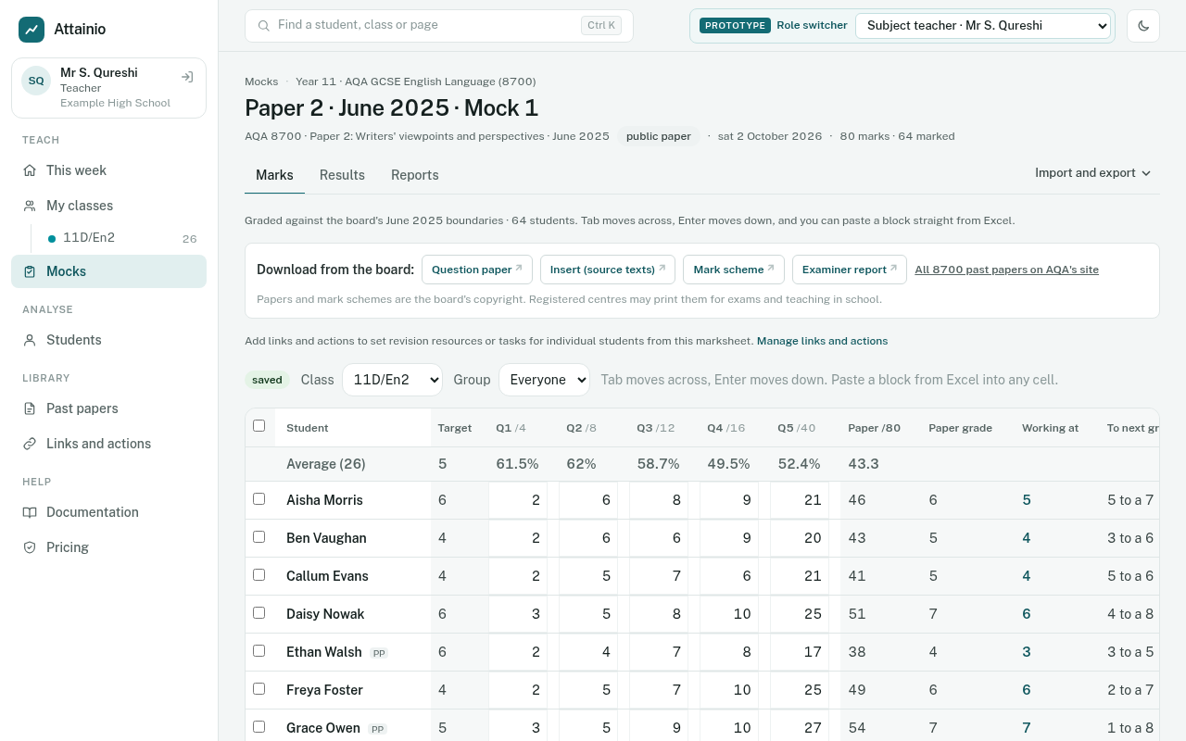Viewport: 1186px width, 741px height.
Task: Click the house icon for This week
Action: point(30,170)
